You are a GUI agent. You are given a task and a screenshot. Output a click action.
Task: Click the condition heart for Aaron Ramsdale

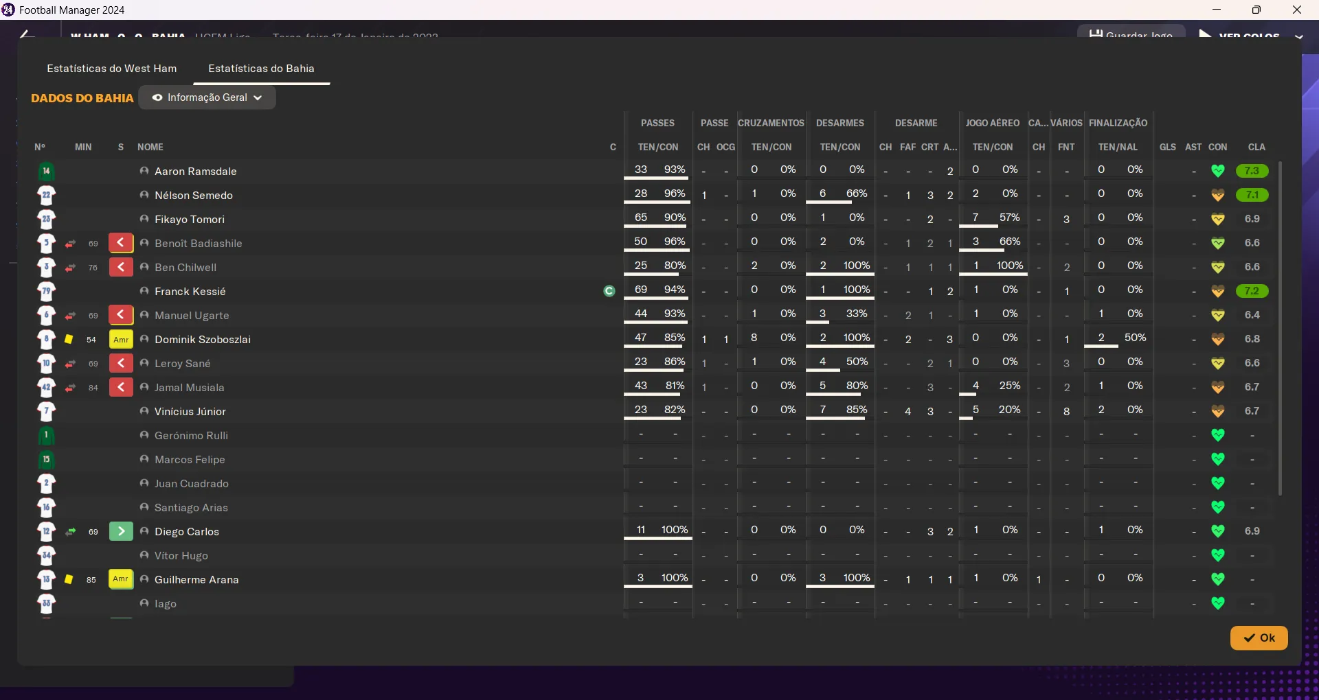pyautogui.click(x=1218, y=171)
